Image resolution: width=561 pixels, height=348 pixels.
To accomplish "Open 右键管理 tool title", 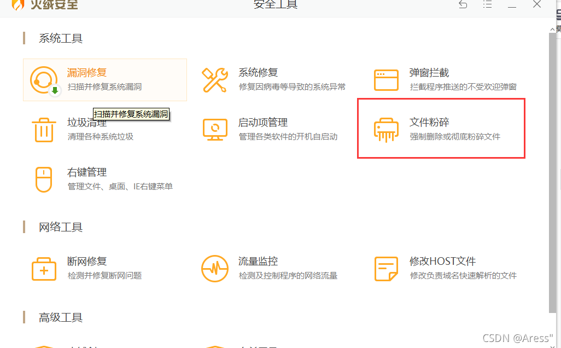I will 86,172.
